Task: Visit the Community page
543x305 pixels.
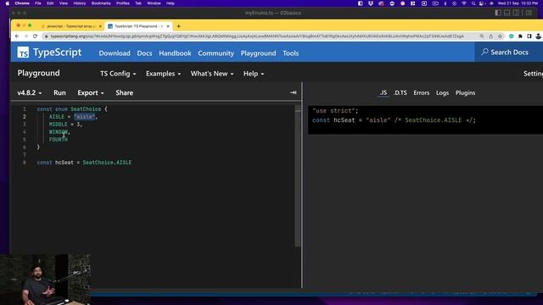Action: click(216, 53)
